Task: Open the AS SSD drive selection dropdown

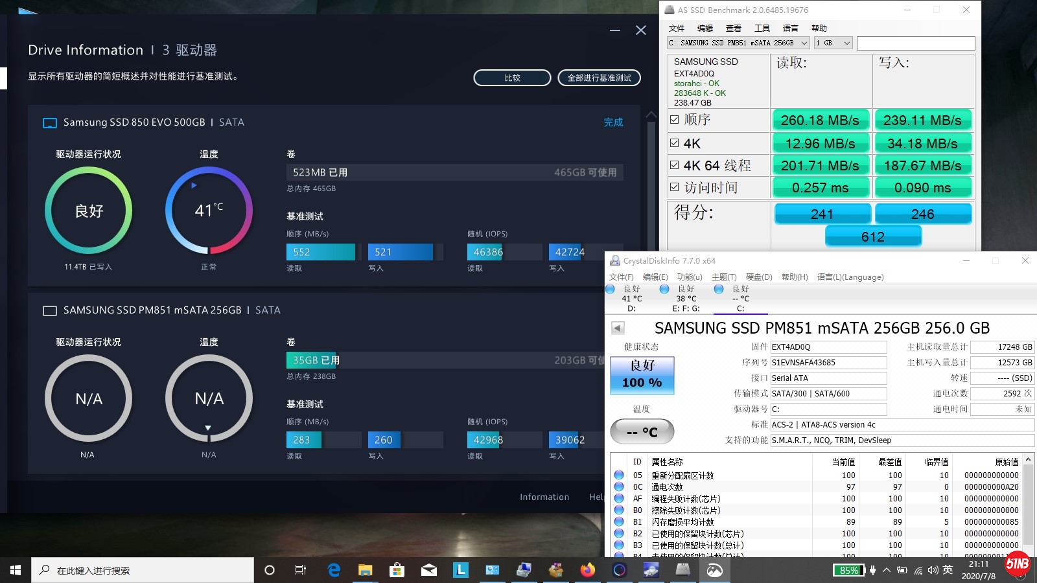Action: point(738,43)
